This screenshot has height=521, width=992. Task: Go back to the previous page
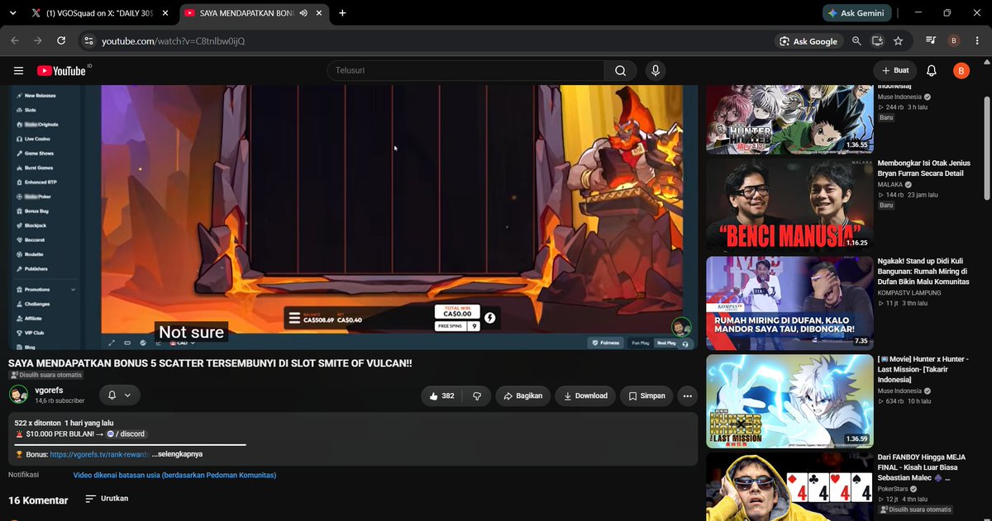15,40
